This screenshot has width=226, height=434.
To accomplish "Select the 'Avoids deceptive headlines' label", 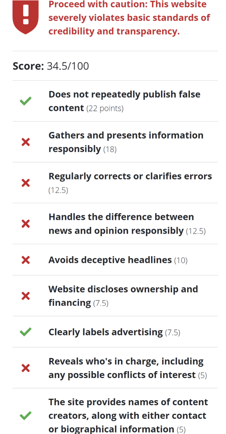I will pos(110,260).
